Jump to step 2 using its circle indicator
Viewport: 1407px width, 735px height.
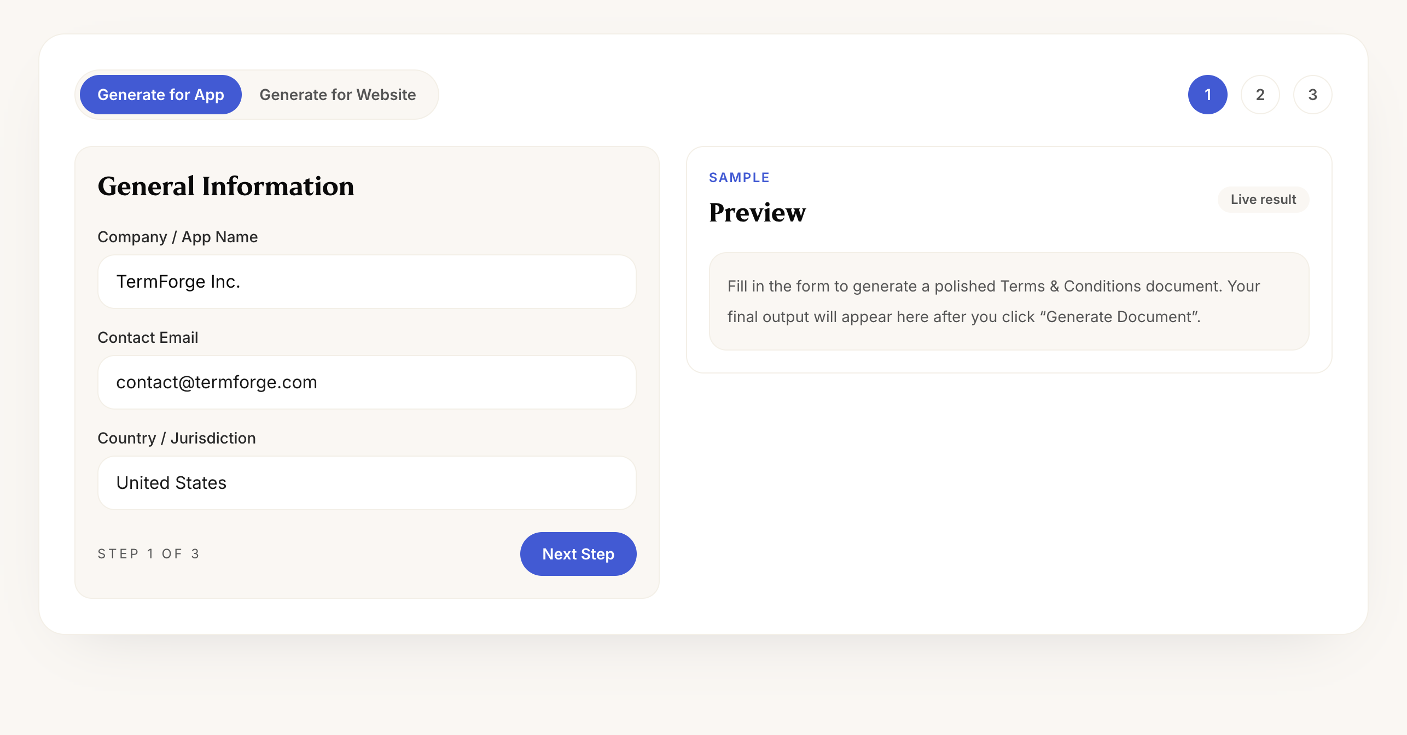coord(1260,94)
